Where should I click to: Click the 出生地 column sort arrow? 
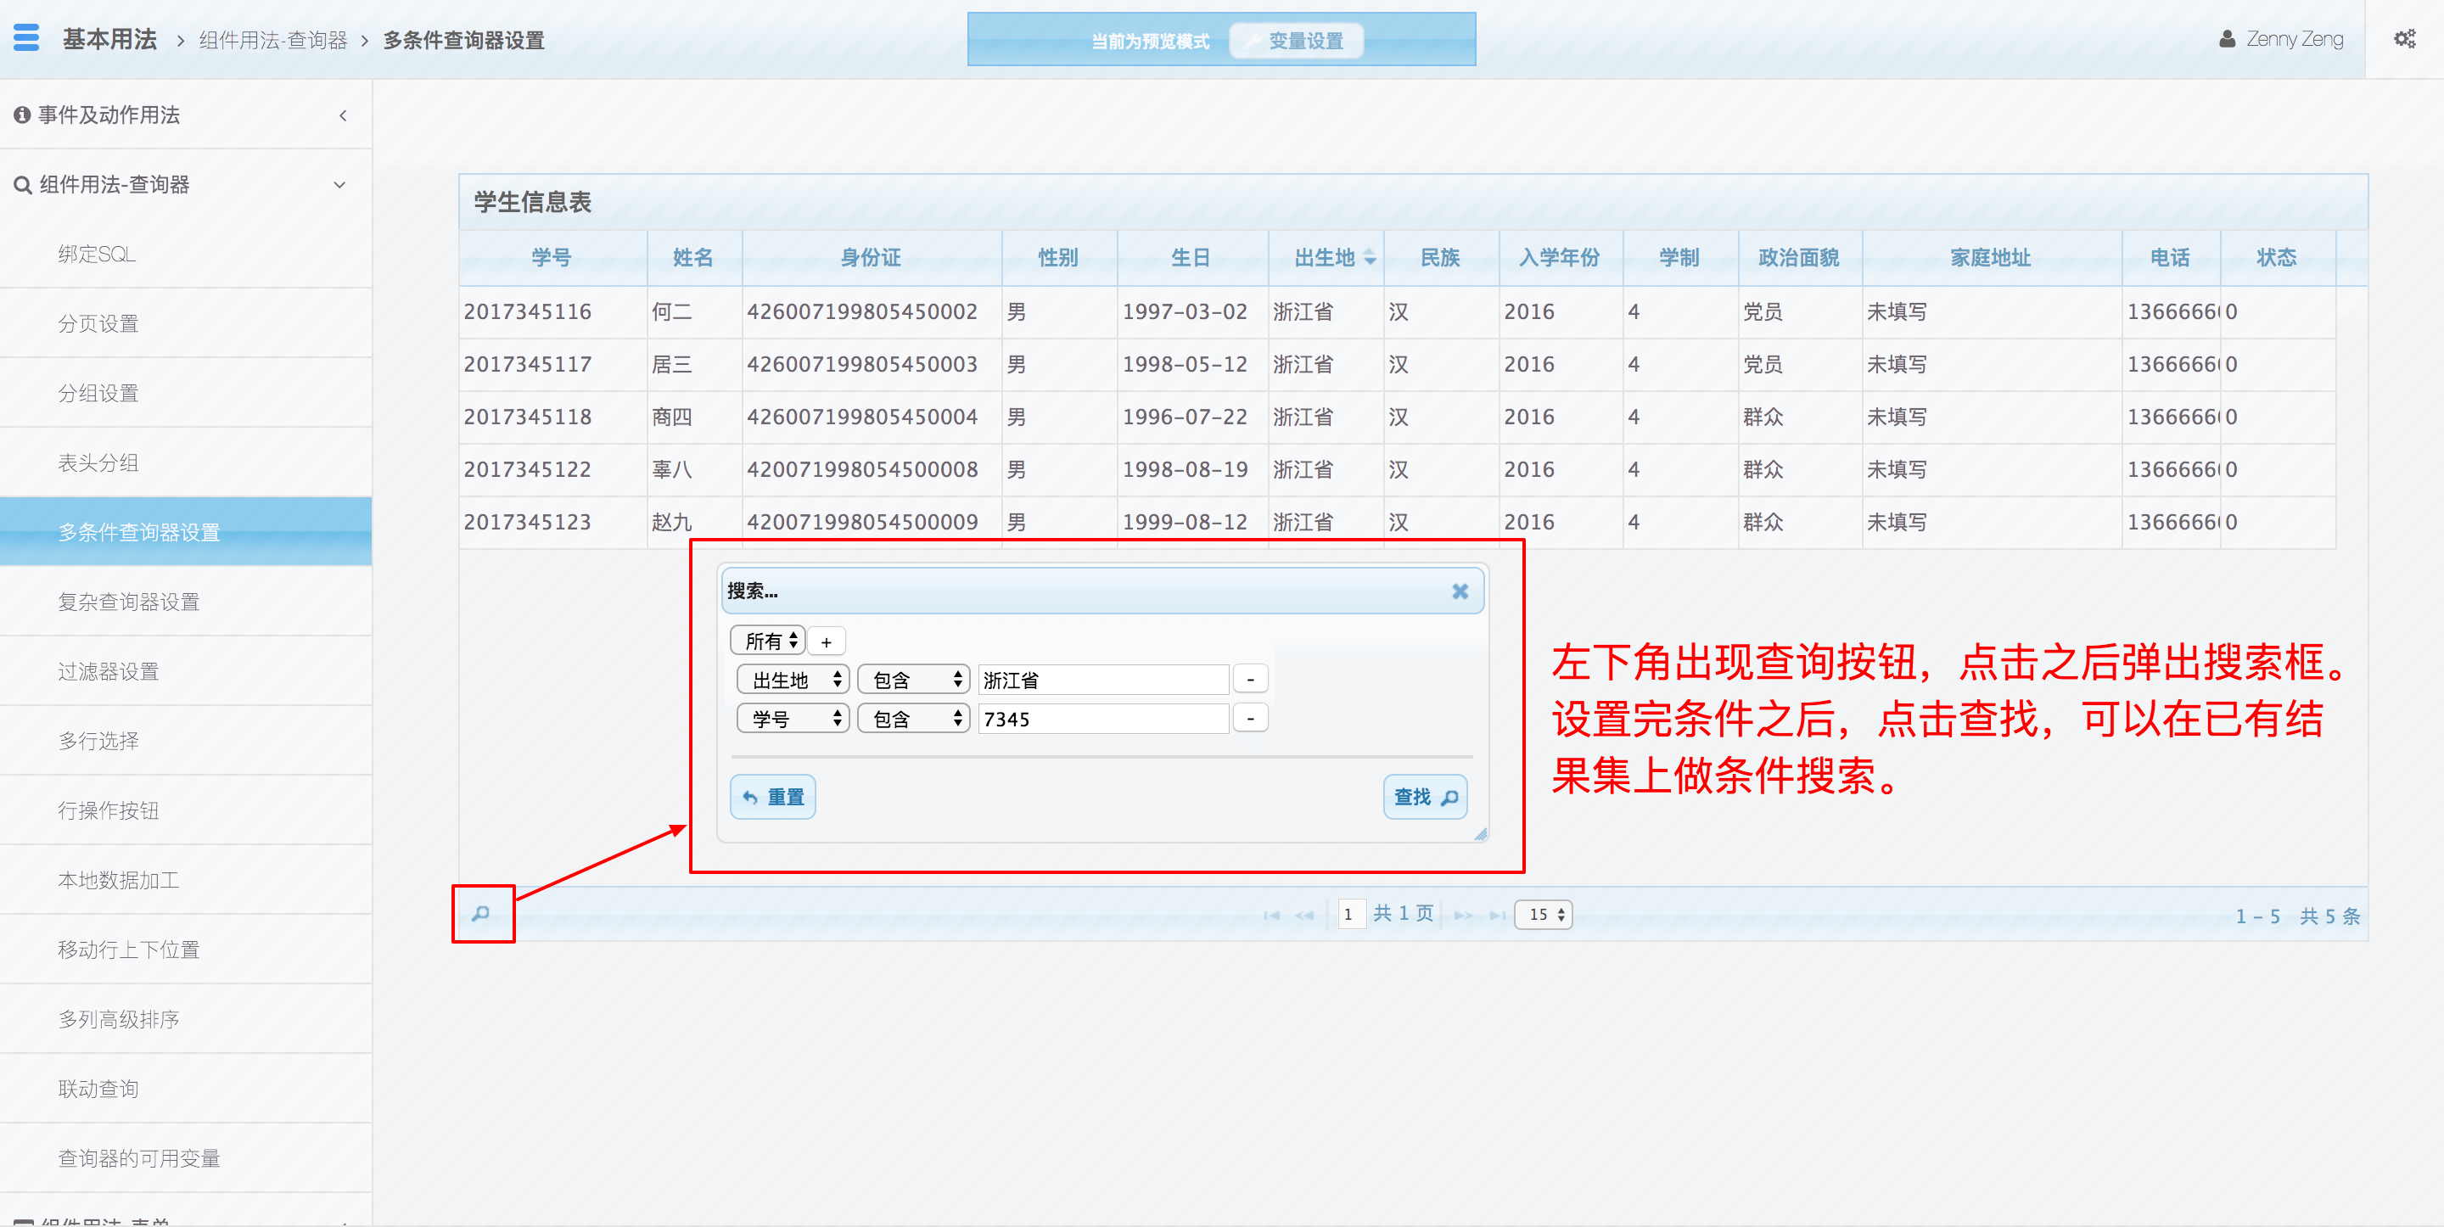pyautogui.click(x=1369, y=257)
